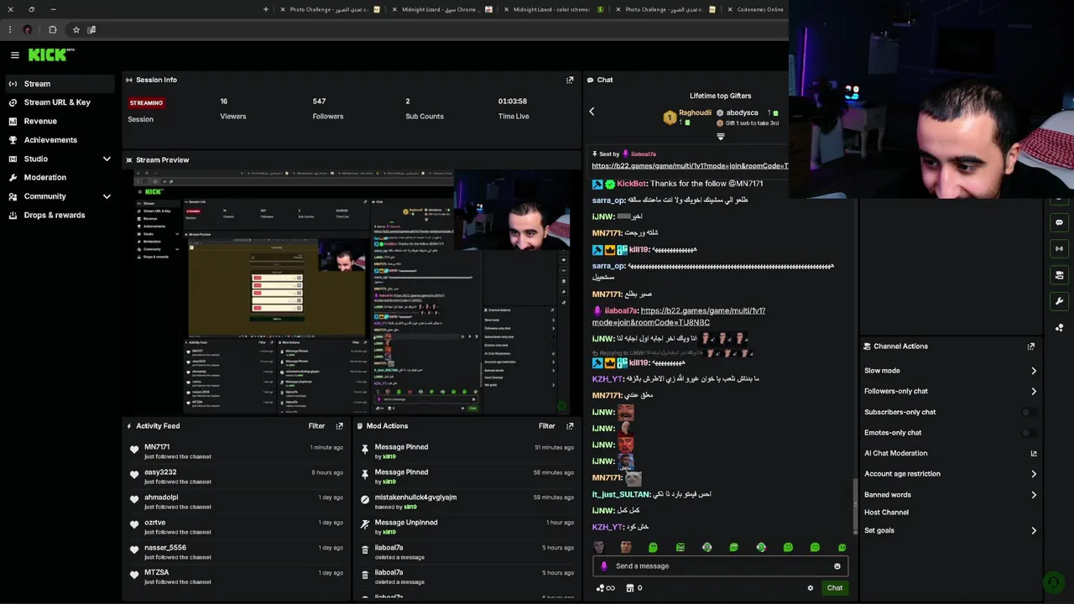Open the broadcast icon in right sidebar

click(x=1059, y=248)
